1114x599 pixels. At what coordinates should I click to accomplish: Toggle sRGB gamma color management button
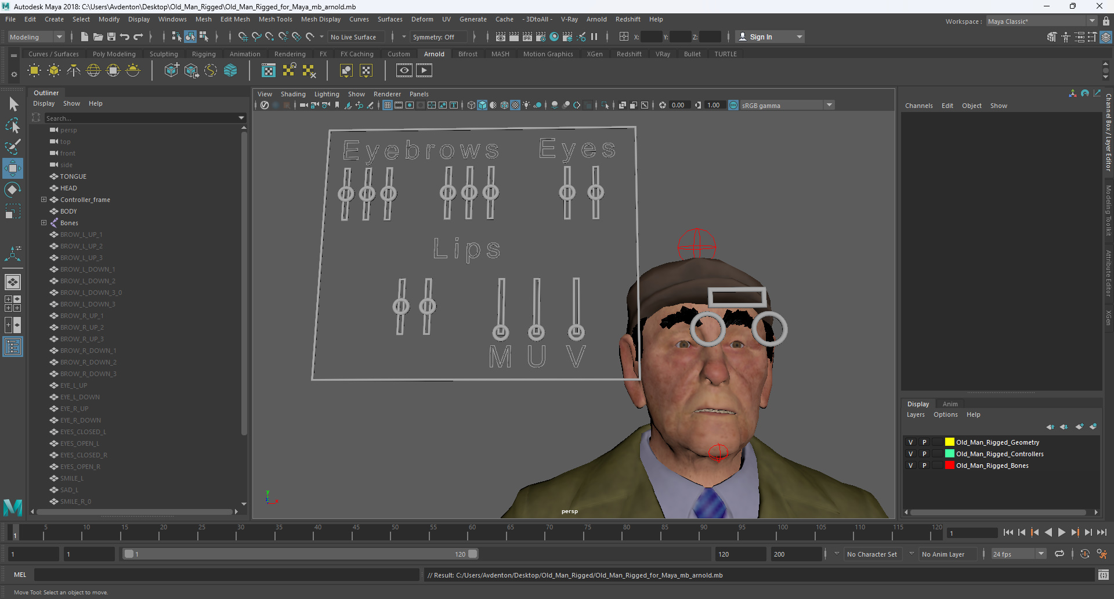click(x=733, y=105)
